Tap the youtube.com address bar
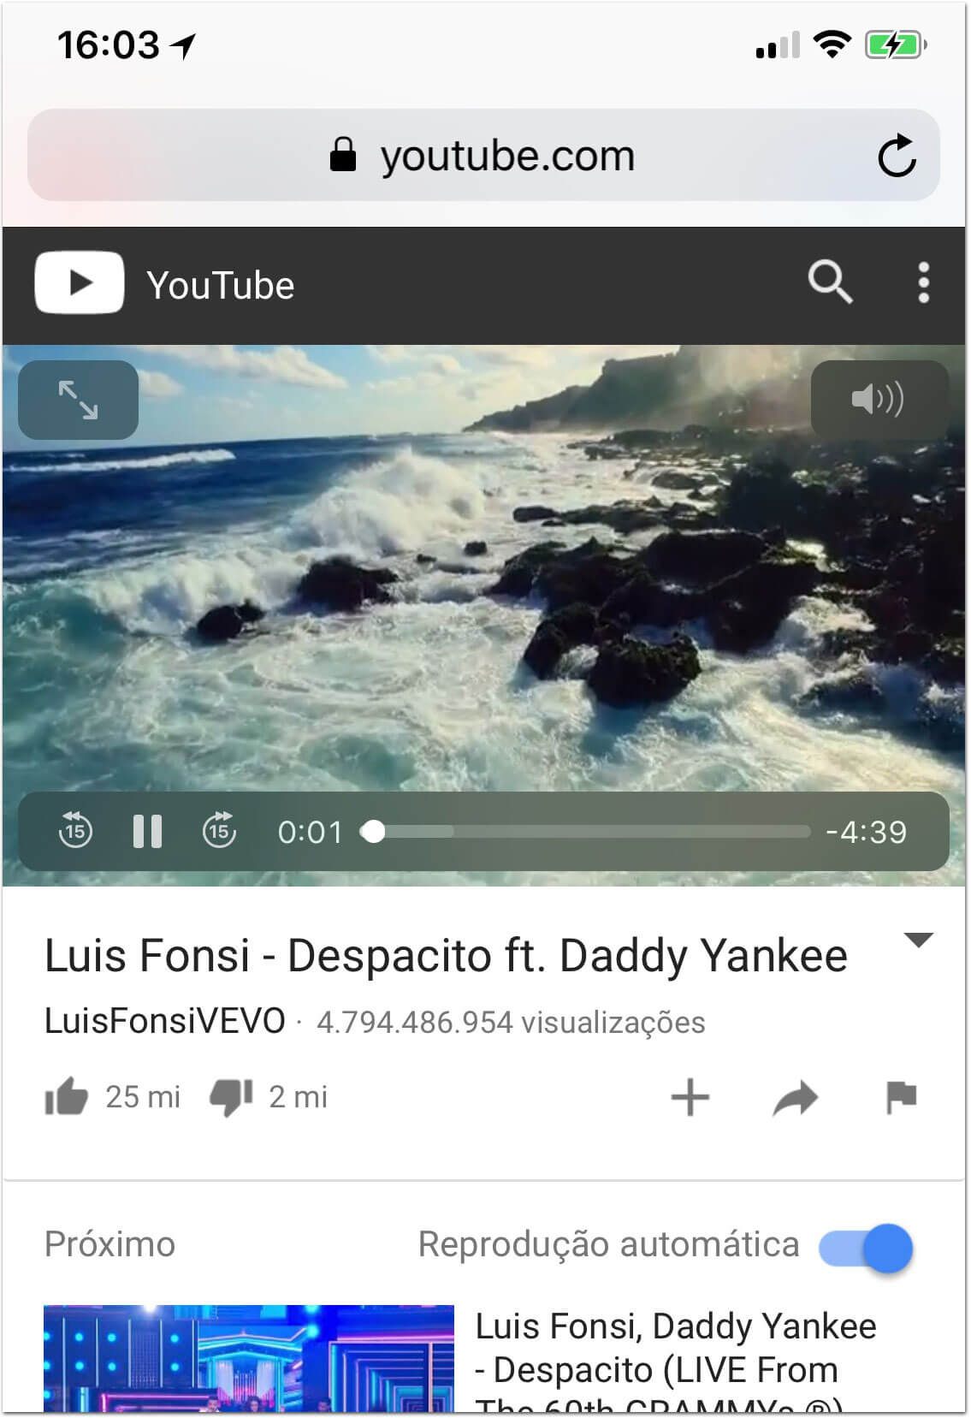Screen dimensions: 971x1418 [483, 155]
